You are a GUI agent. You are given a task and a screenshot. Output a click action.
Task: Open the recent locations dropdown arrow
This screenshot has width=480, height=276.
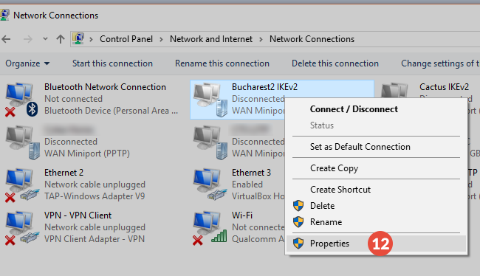[x=45, y=39]
